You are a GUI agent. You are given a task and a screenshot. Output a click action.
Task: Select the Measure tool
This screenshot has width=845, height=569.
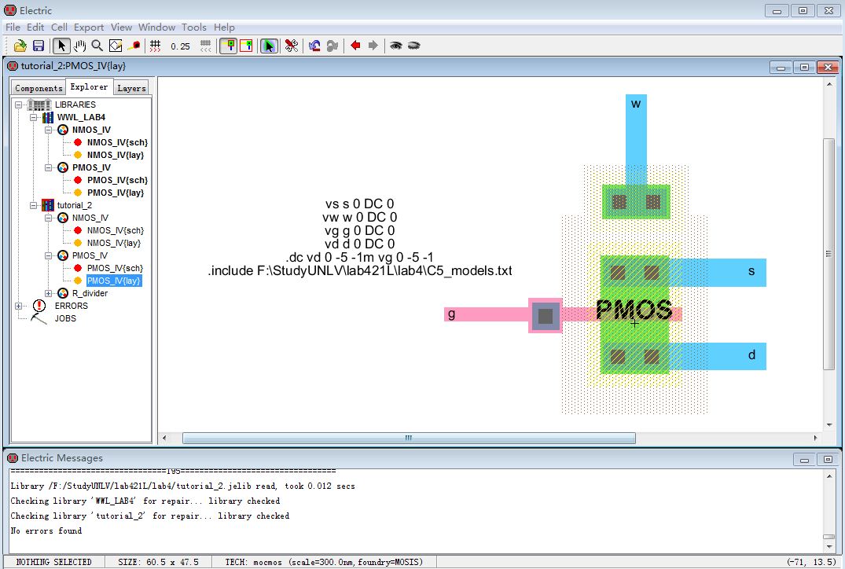coord(134,46)
